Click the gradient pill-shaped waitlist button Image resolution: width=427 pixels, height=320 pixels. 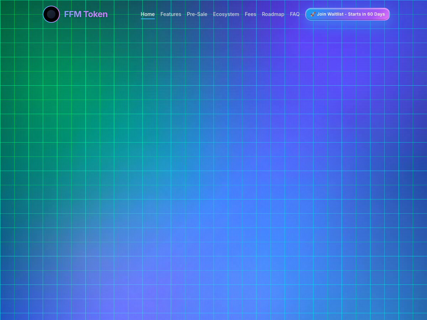[x=347, y=14]
